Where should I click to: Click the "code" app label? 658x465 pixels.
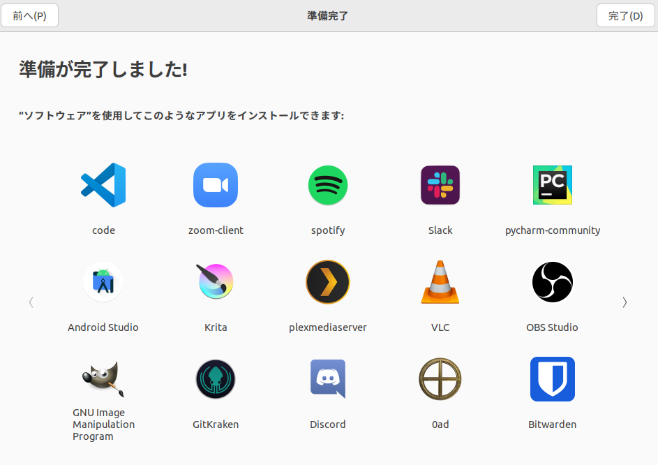(x=103, y=230)
